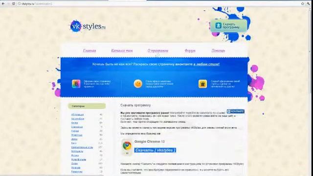
Task: Open the Города category
Action: point(75,131)
